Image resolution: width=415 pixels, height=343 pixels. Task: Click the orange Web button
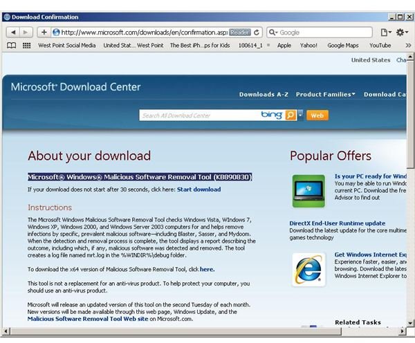(317, 115)
